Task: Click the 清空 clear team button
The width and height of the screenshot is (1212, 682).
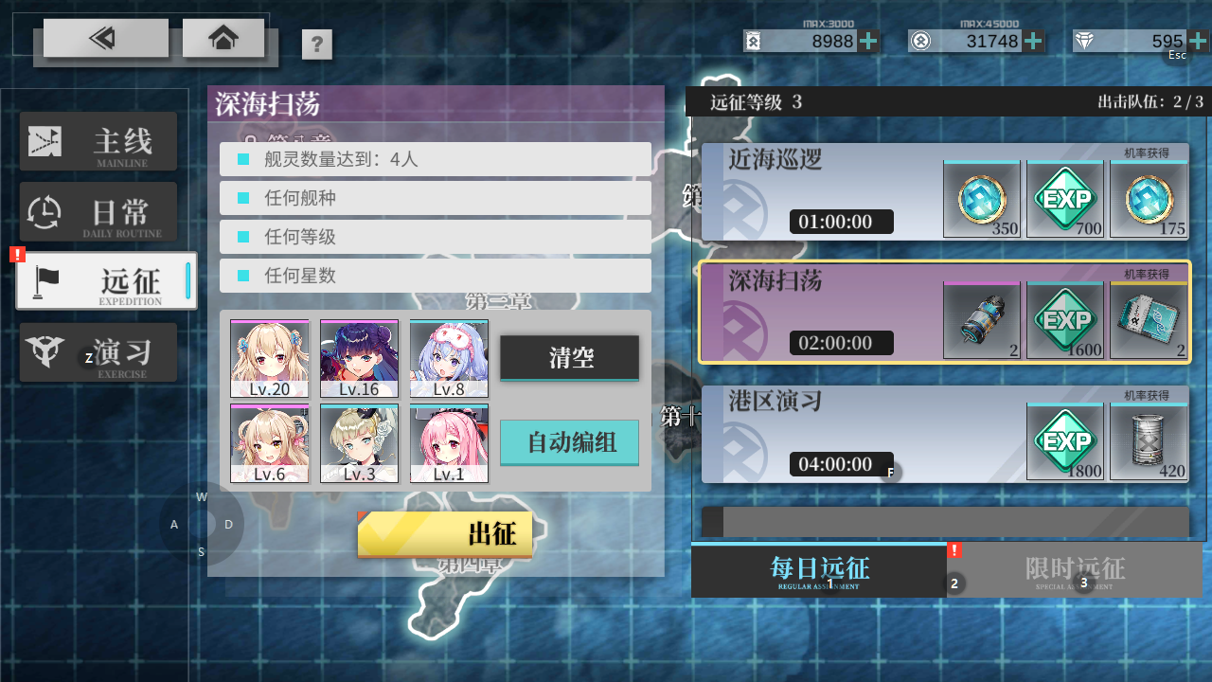Action: 570,358
